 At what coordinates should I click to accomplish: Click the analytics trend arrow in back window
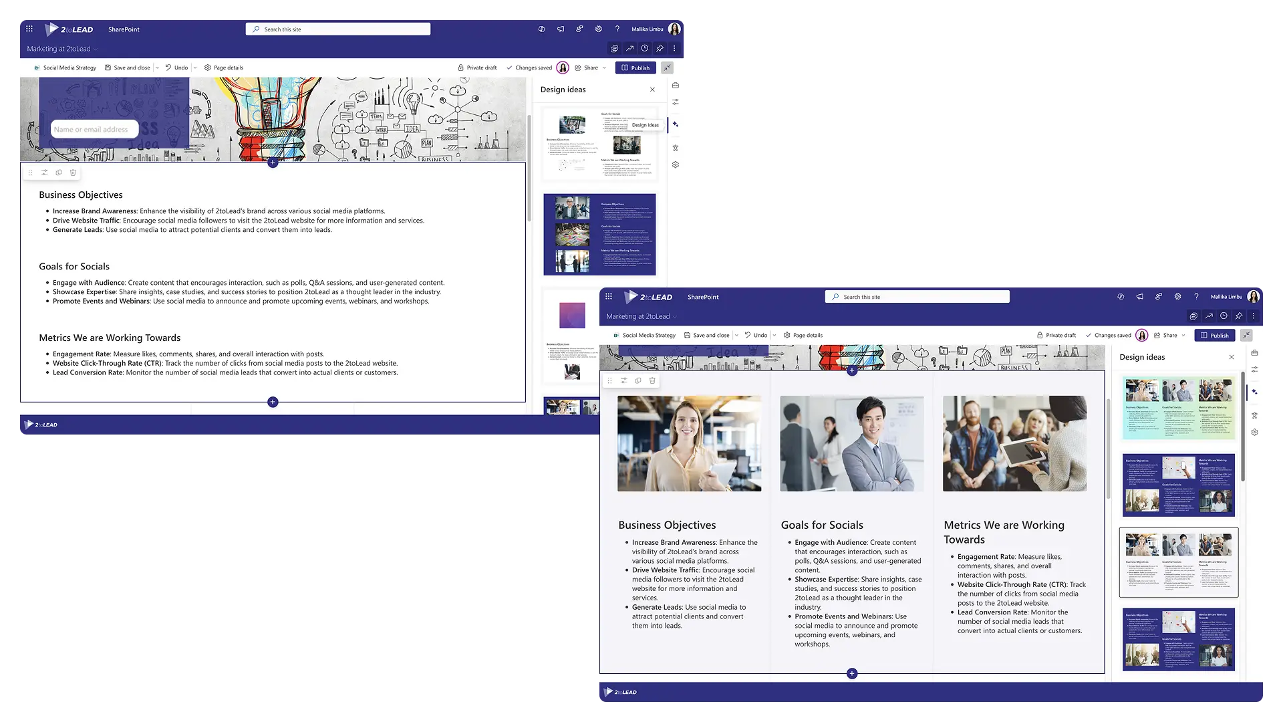[629, 48]
